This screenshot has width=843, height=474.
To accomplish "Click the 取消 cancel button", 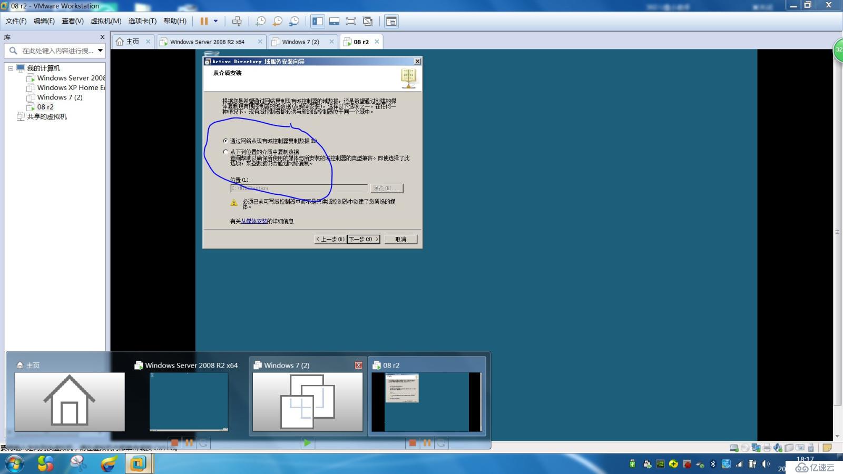I will pyautogui.click(x=401, y=239).
